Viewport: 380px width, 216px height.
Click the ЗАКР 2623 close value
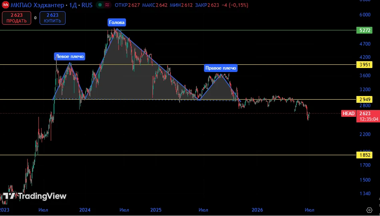pos(207,5)
